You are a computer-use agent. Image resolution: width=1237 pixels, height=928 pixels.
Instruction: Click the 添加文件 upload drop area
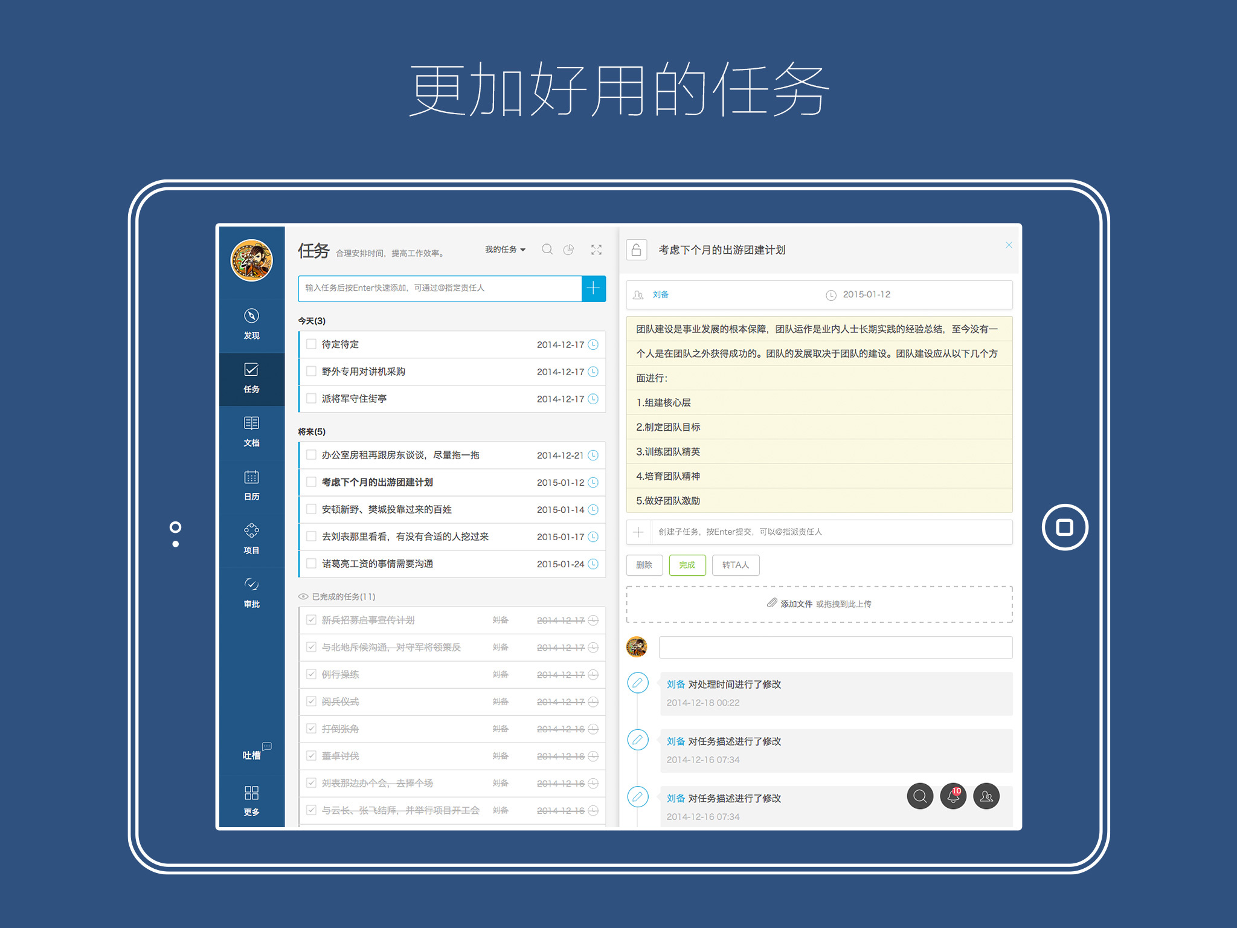819,604
